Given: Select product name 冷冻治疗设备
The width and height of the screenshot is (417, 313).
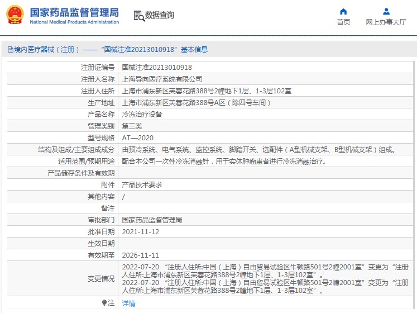Looking at the screenshot, I should point(142,114).
